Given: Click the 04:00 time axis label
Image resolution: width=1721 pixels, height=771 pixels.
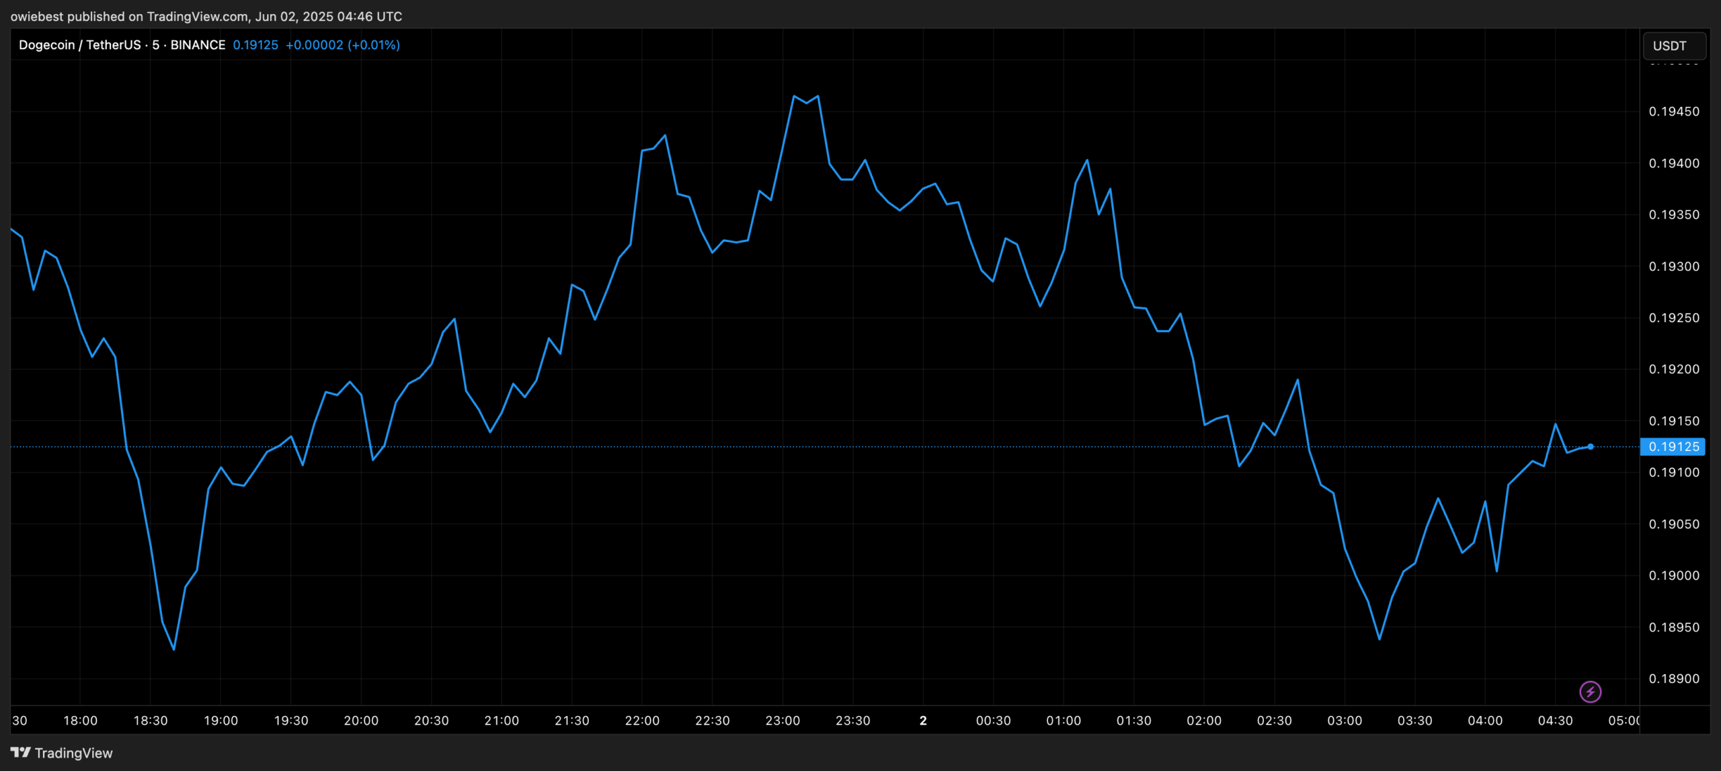Looking at the screenshot, I should 1485,721.
